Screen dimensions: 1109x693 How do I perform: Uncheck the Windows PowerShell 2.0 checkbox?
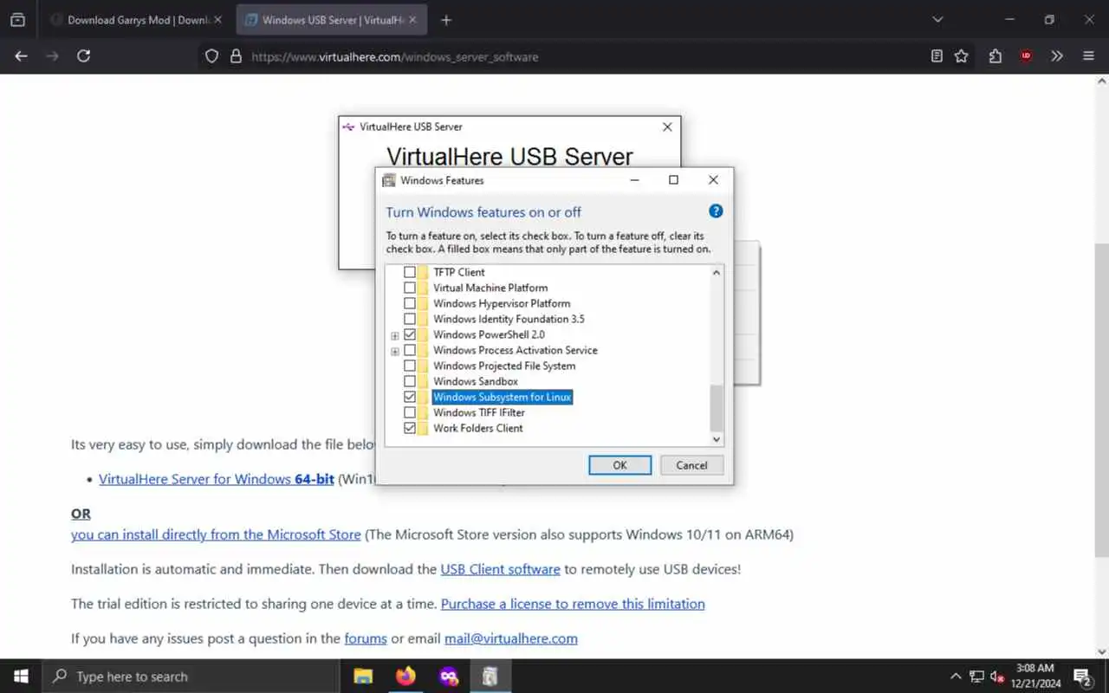410,334
